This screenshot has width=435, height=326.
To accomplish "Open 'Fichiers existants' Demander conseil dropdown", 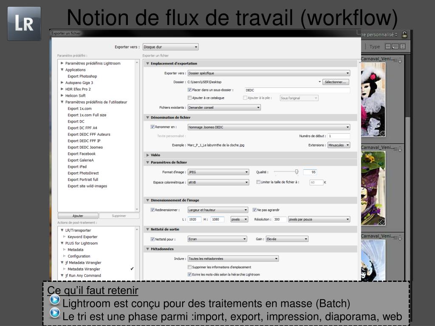I will pos(224,107).
